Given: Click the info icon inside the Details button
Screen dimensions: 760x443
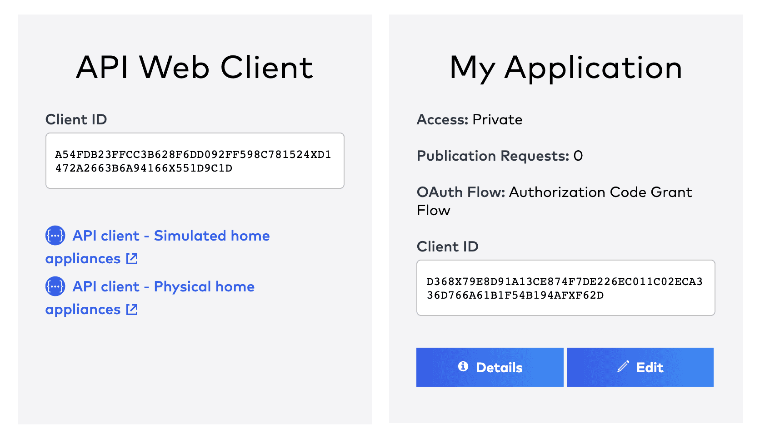Looking at the screenshot, I should pyautogui.click(x=464, y=367).
